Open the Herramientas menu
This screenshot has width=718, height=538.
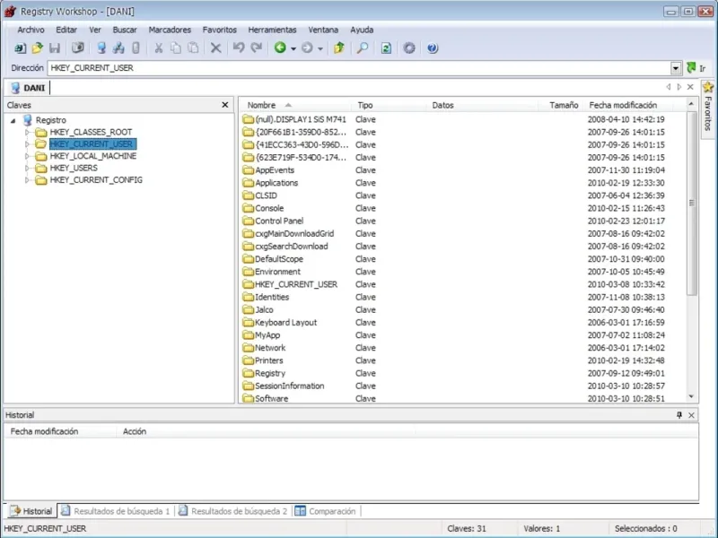coord(272,30)
